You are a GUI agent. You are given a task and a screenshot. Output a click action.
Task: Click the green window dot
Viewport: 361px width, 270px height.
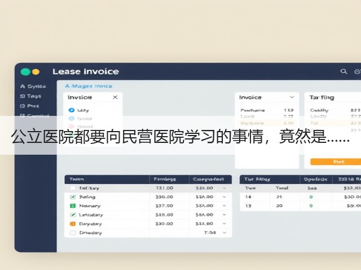coord(25,72)
